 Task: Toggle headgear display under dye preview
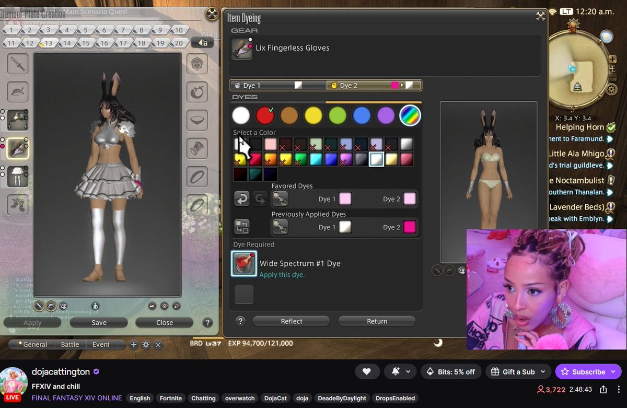click(x=449, y=270)
